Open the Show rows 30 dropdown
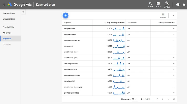The width and height of the screenshot is (187, 104). coord(134,99)
